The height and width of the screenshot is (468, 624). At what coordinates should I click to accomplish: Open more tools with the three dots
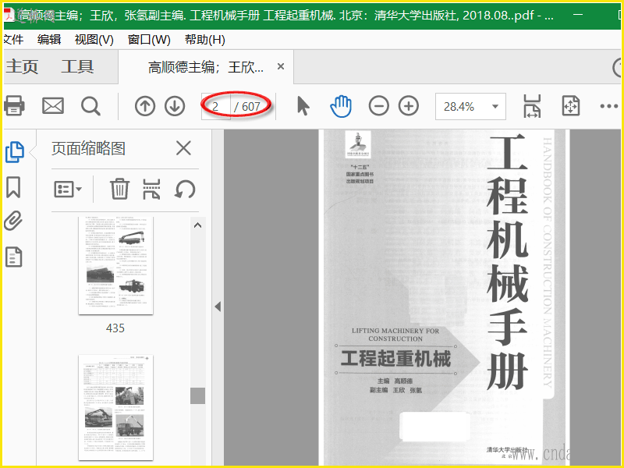(x=609, y=106)
